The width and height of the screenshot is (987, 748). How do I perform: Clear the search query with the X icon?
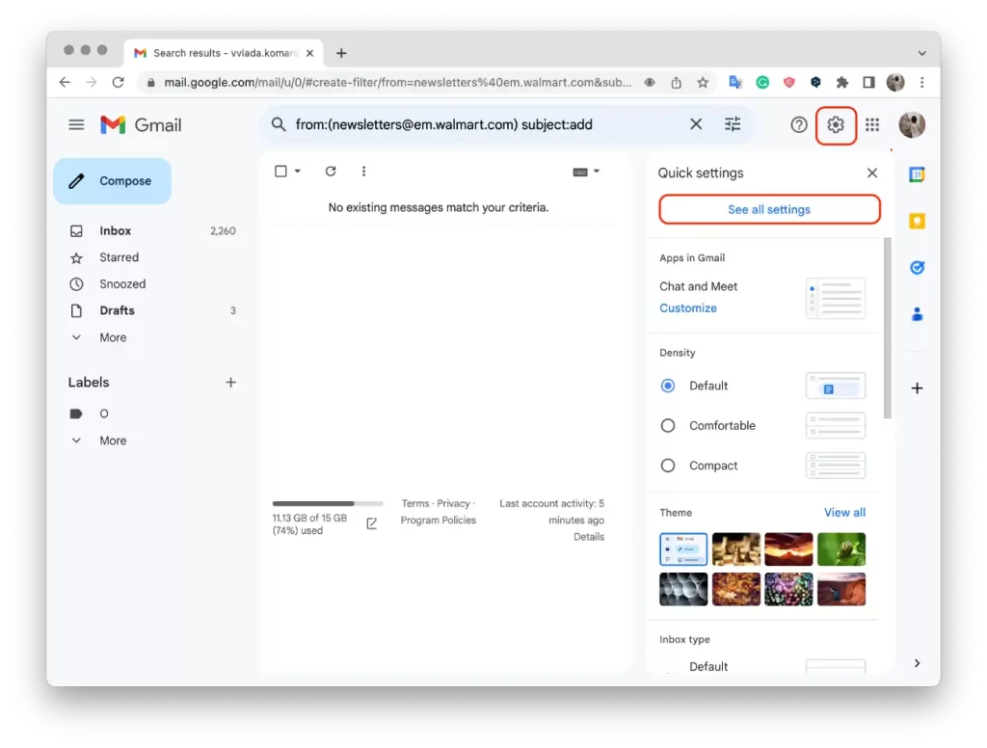pos(696,124)
